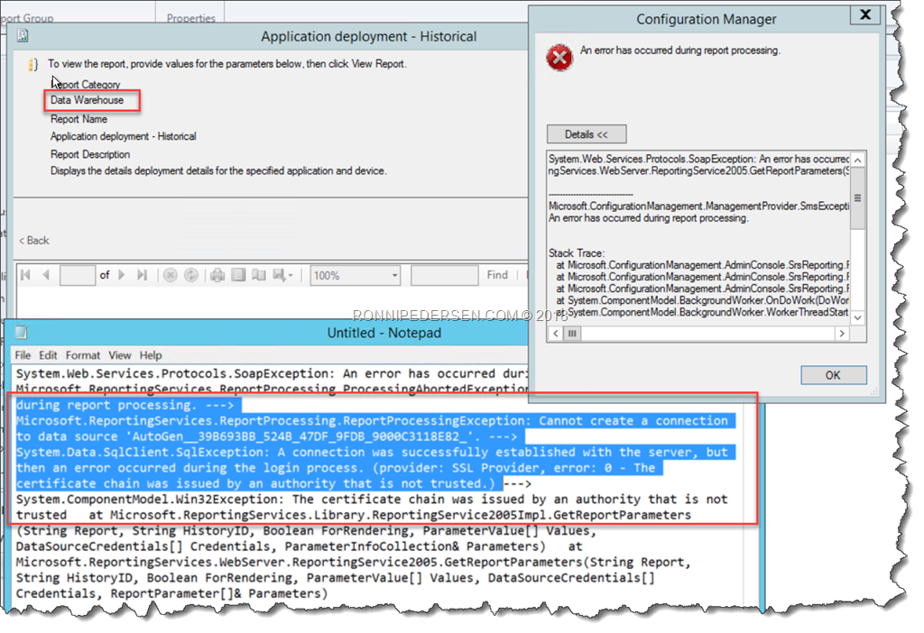
Task: Click the Properties tab behind report window
Action: [x=190, y=18]
